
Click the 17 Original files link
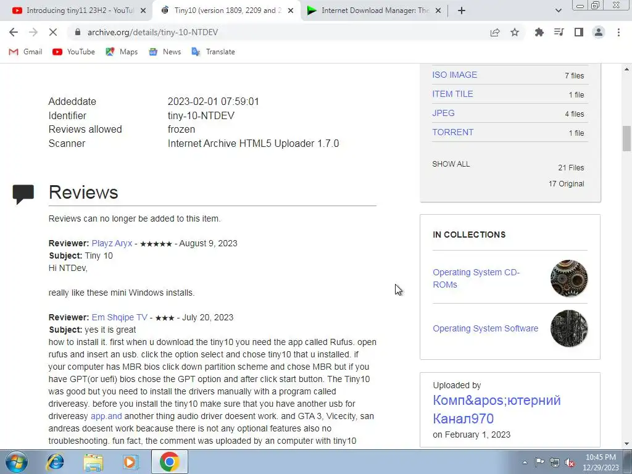pyautogui.click(x=566, y=184)
